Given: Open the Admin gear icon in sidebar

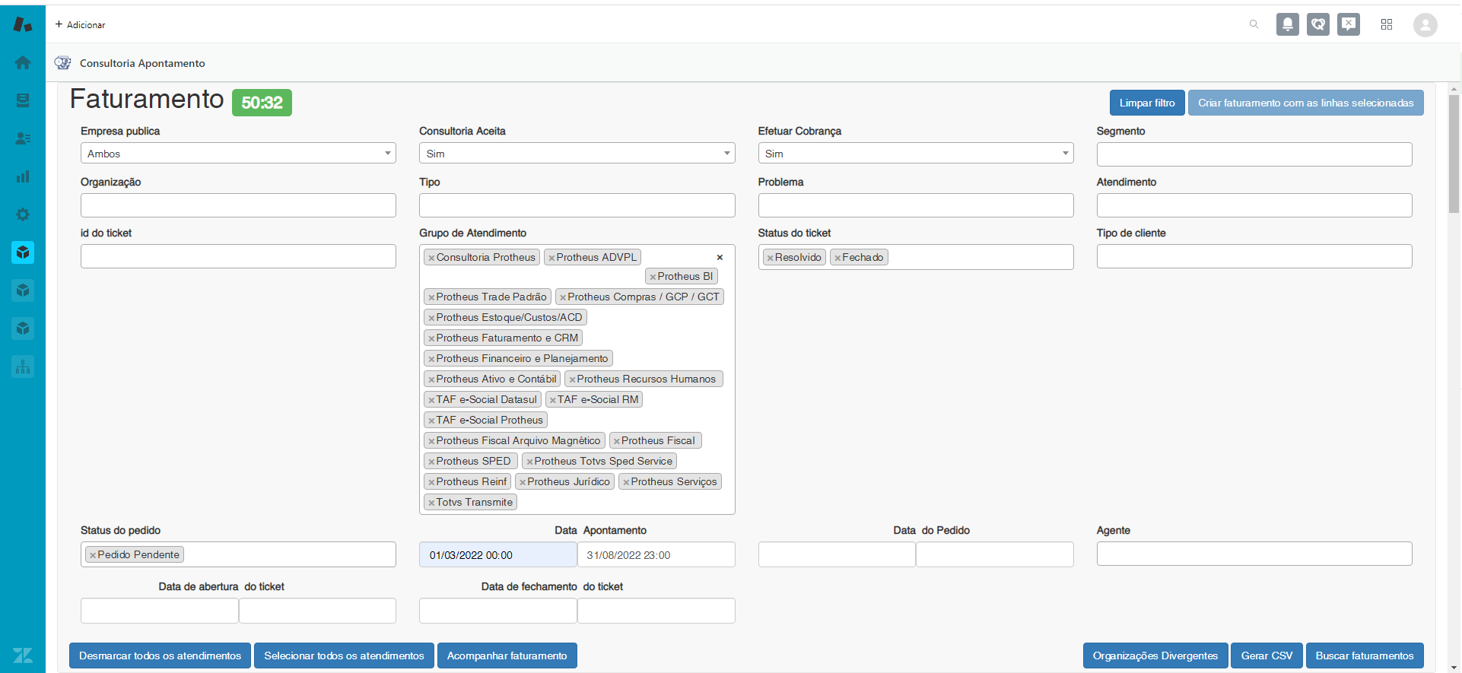Looking at the screenshot, I should [23, 214].
